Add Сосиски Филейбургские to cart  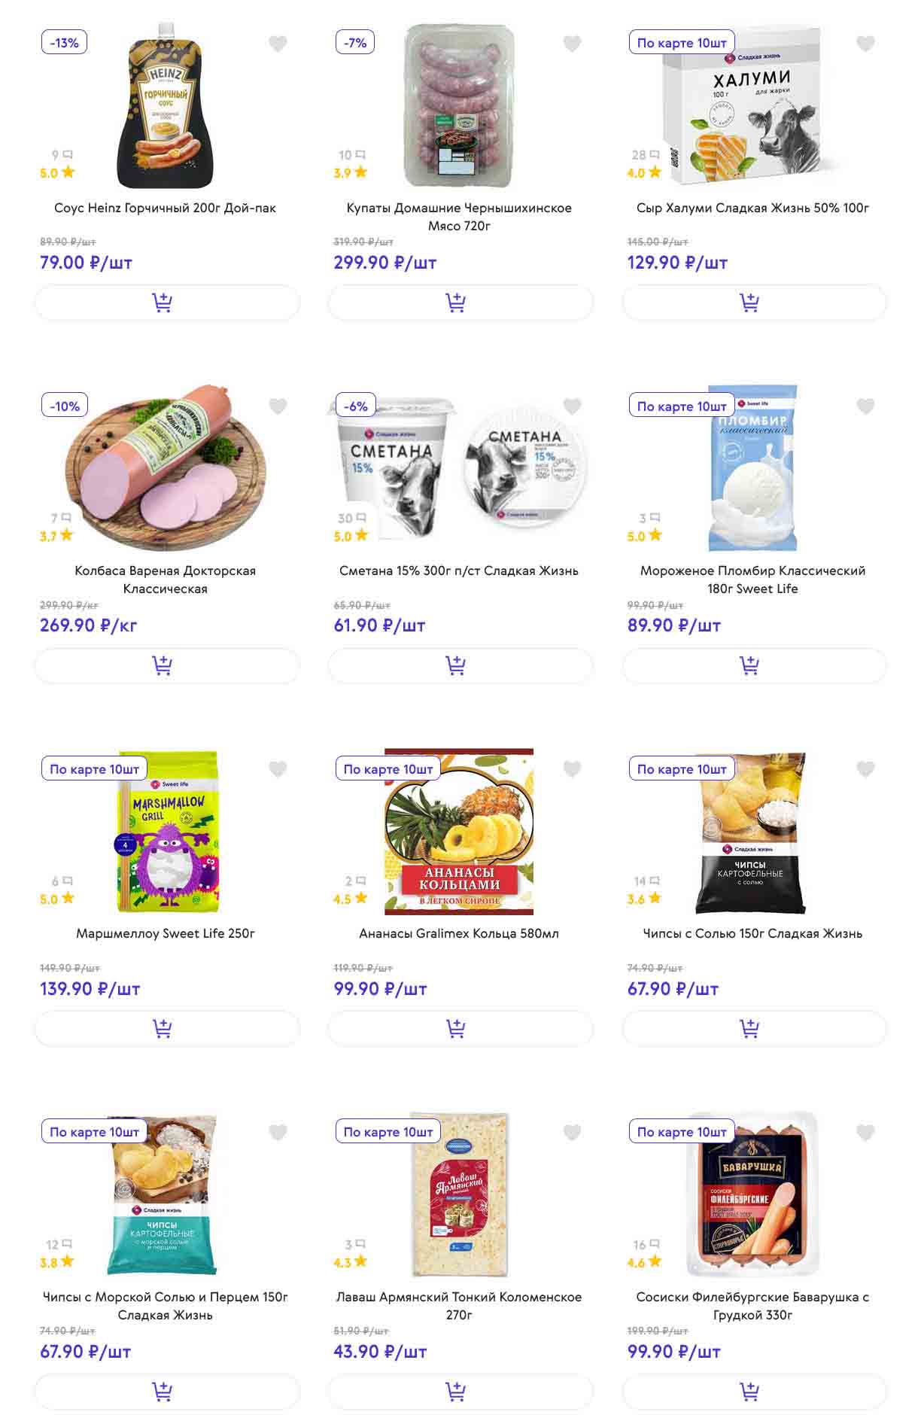pos(754,1392)
